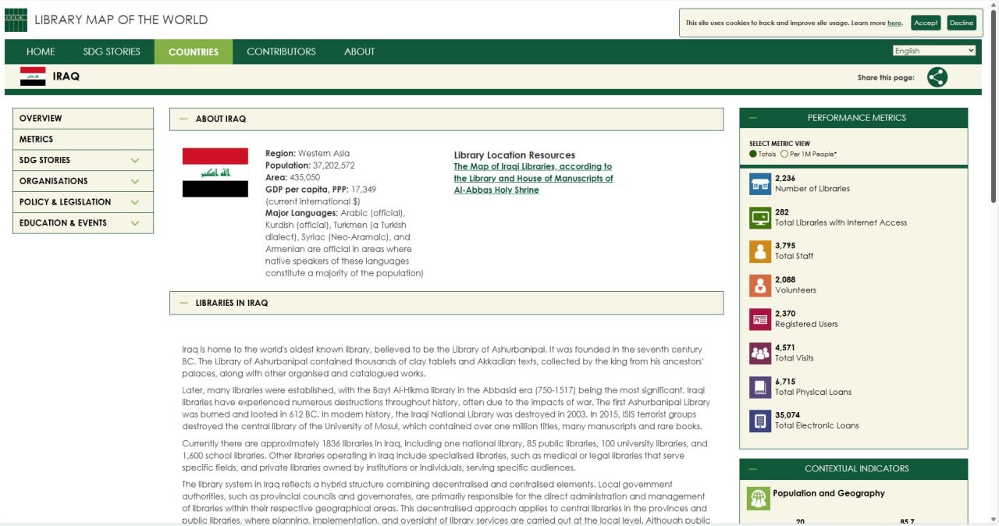999x526 pixels.
Task: Click the Total Visits people icon
Action: (760, 354)
